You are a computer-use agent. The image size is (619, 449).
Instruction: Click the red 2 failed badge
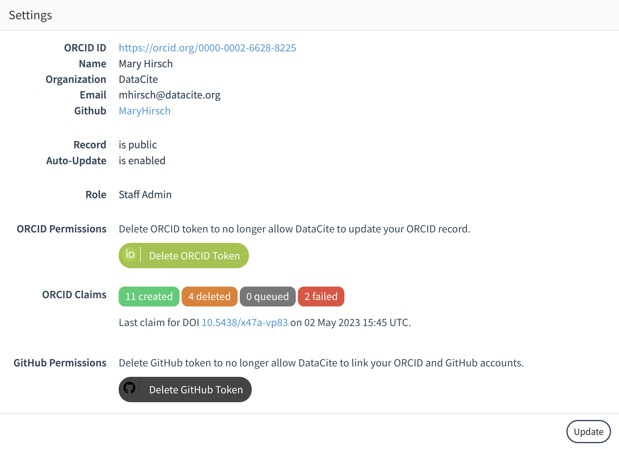coord(321,296)
